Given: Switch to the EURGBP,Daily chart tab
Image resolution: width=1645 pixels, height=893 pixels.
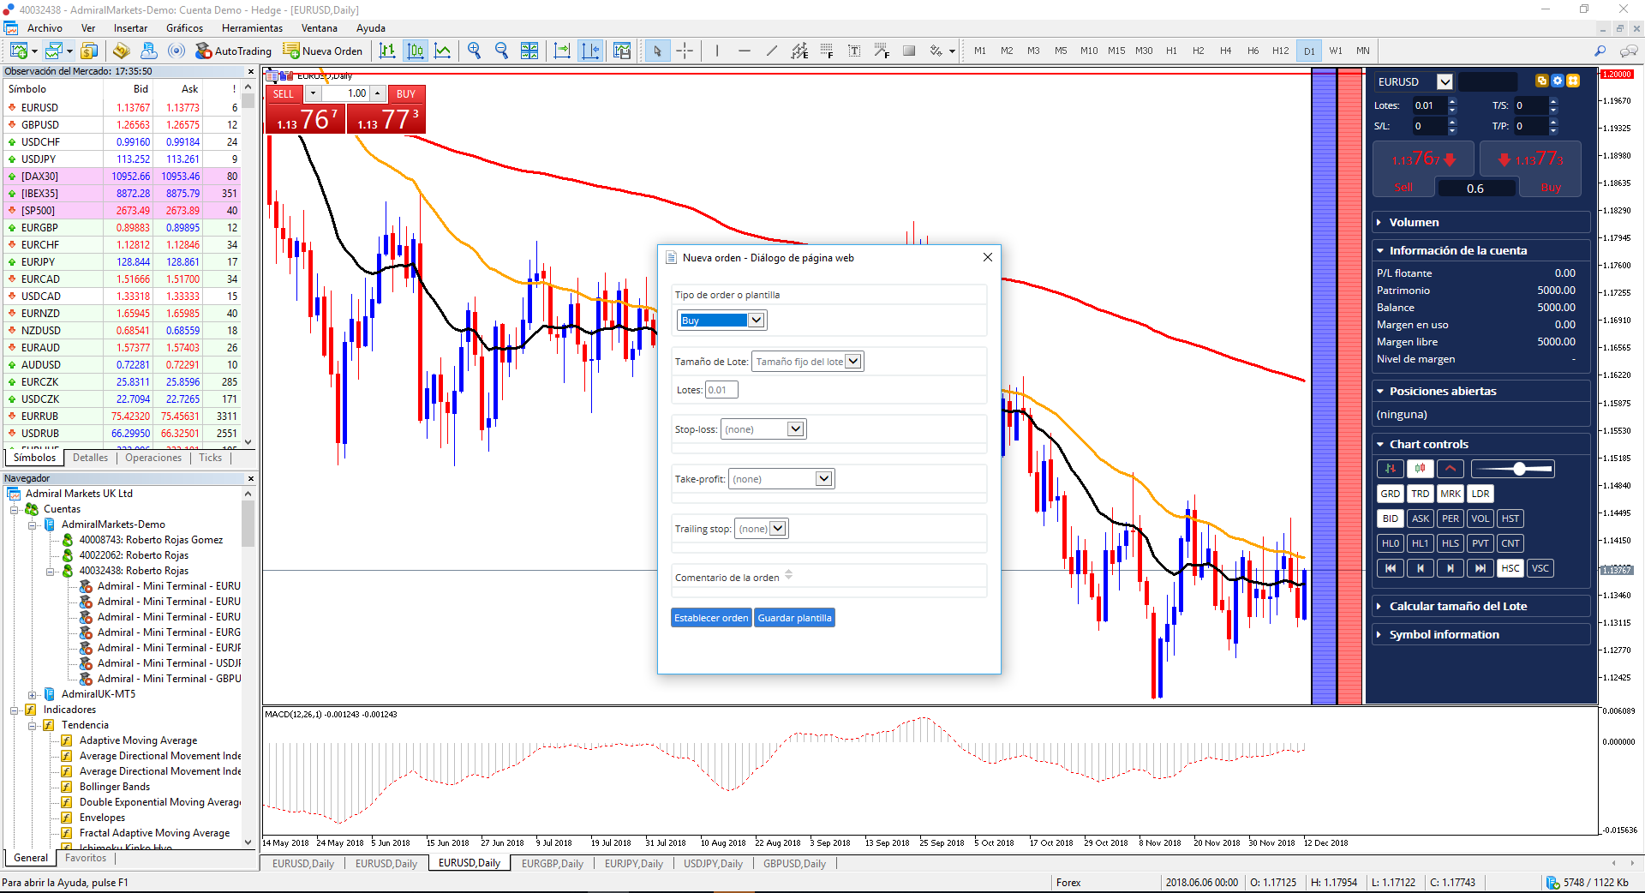Looking at the screenshot, I should (x=552, y=864).
